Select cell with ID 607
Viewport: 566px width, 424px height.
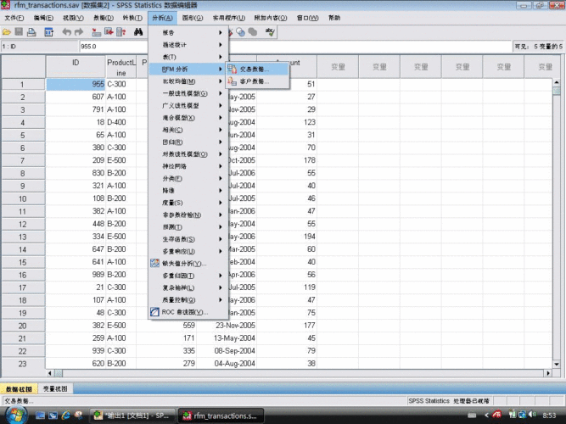pos(76,97)
